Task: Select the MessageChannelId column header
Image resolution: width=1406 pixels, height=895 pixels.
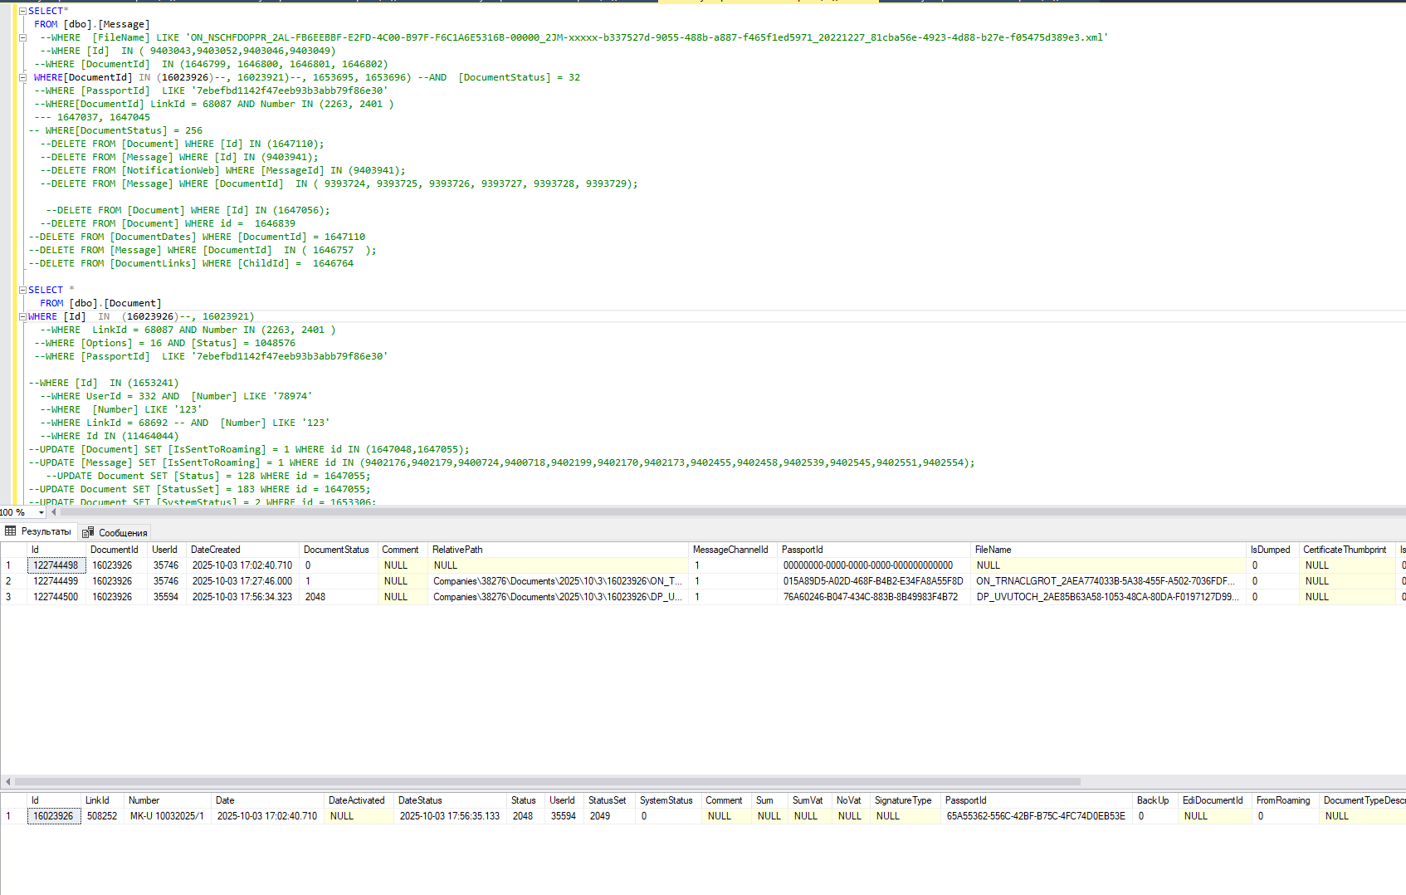Action: pos(733,550)
